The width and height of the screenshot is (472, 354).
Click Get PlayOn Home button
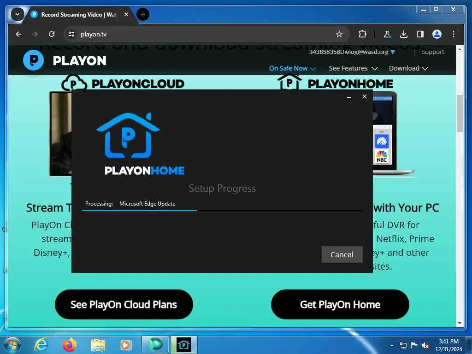coord(340,304)
